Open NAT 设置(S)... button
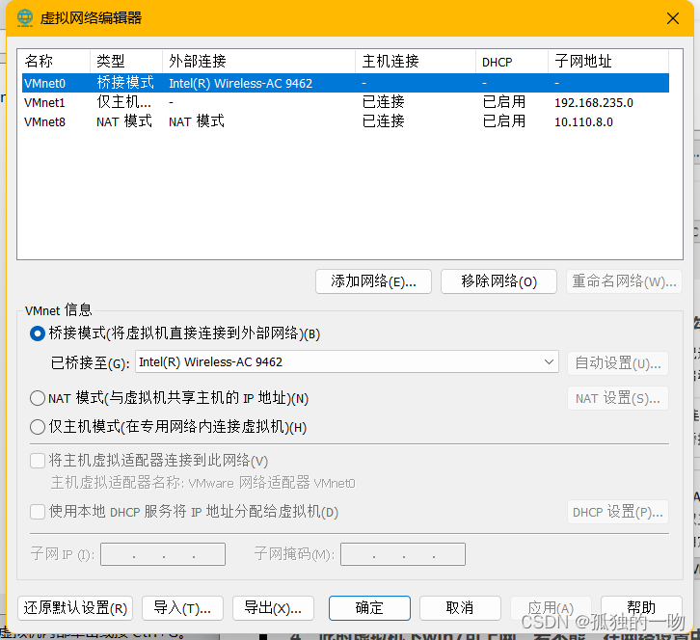This screenshot has width=700, height=640. (618, 398)
